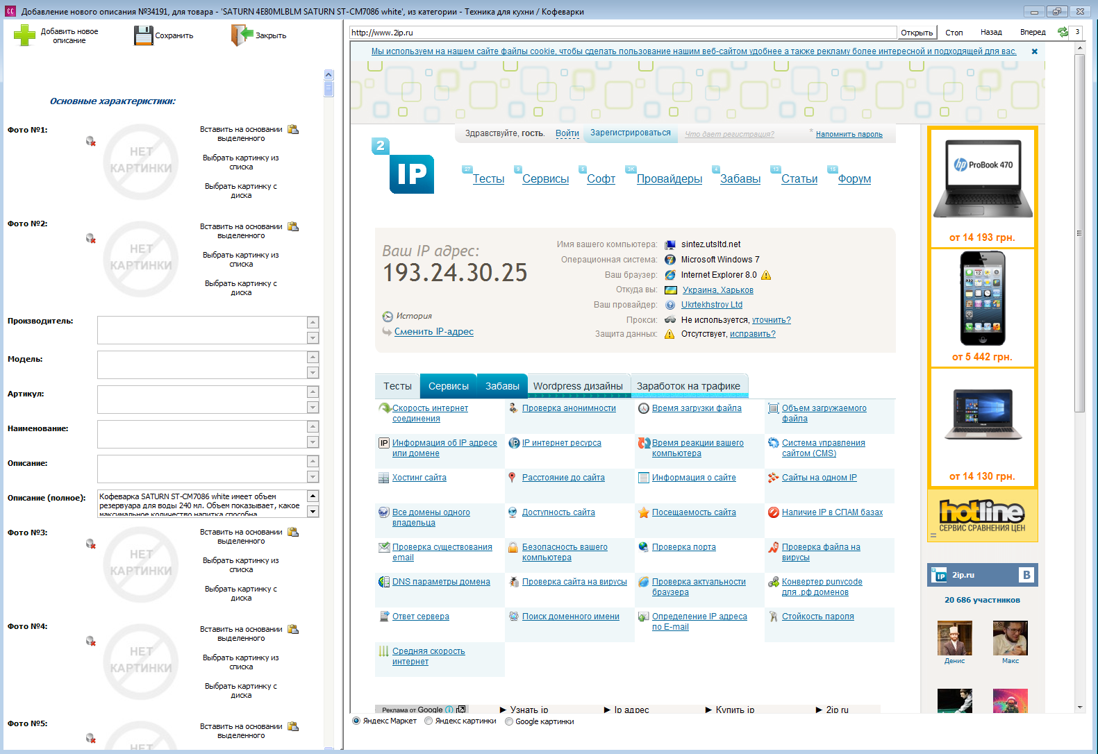The height and width of the screenshot is (754, 1098).
Task: Click the down stepper of Модель field
Action: 313,373
